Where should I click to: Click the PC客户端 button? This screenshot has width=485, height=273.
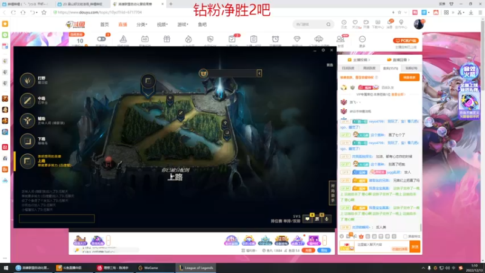pyautogui.click(x=406, y=41)
